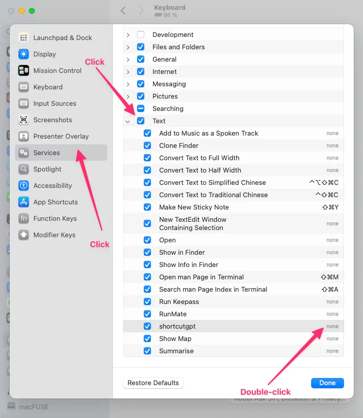Screen dimensions: 363x418
Task: Click the Display sun icon
Action: click(x=24, y=54)
